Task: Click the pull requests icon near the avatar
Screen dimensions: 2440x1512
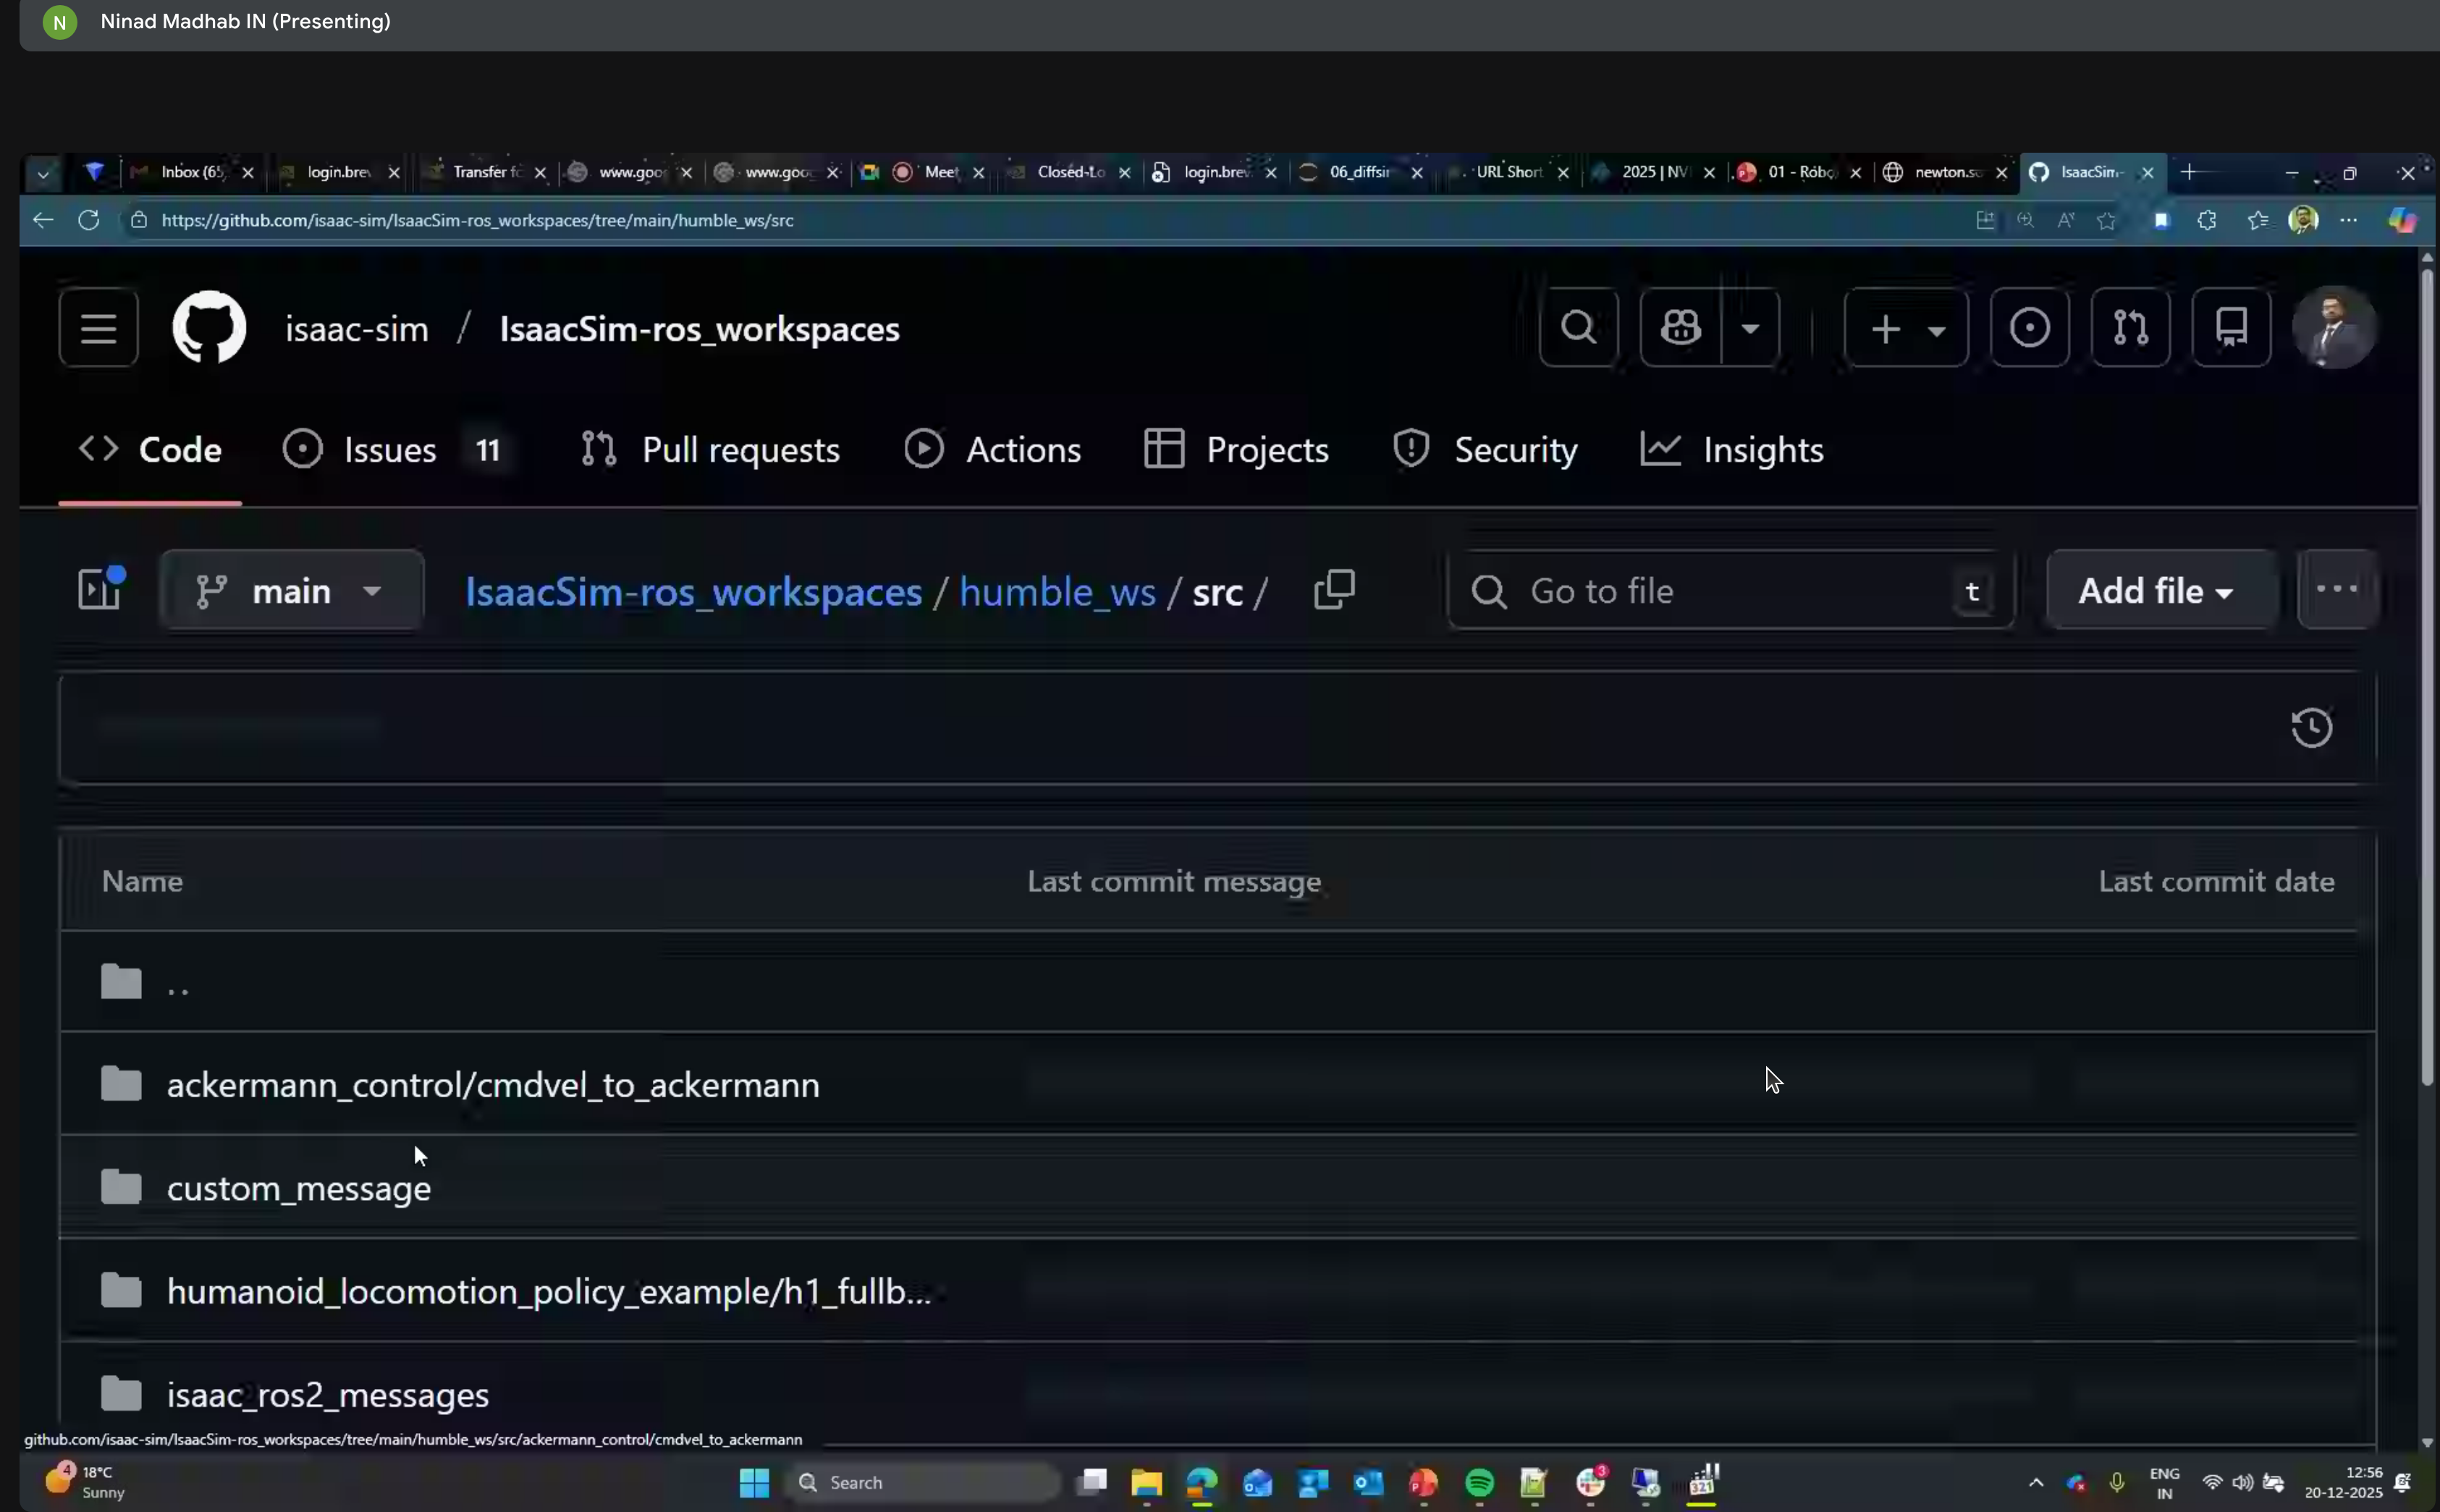Action: 2131,327
